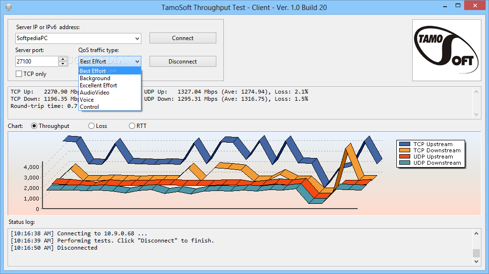This screenshot has height=274, width=489.
Task: Choose Best Effort in the QoS list
Action: [x=110, y=71]
